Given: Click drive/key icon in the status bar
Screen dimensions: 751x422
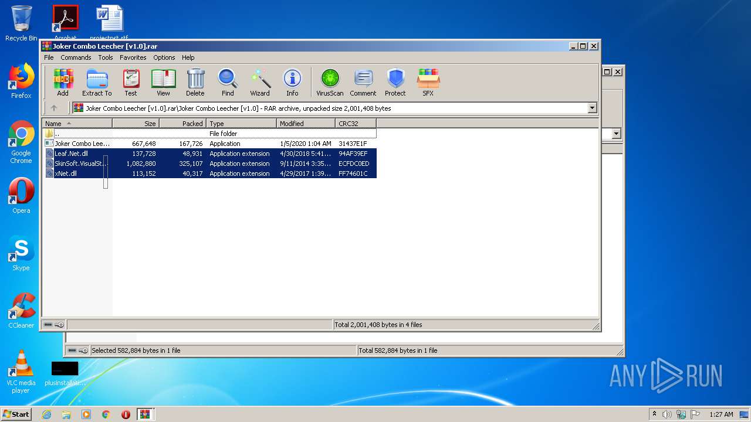Looking at the screenshot, I should 54,325.
